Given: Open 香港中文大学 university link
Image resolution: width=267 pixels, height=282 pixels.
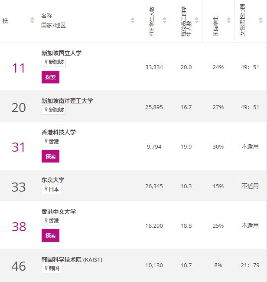Looking at the screenshot, I should pyautogui.click(x=59, y=212).
